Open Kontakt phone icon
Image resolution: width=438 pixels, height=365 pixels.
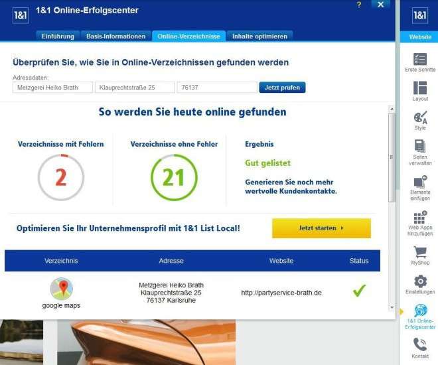(419, 344)
